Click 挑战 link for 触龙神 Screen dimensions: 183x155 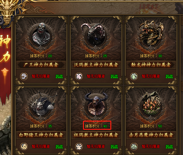pos(169,76)
